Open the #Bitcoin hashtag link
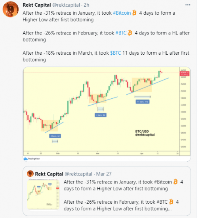This screenshot has height=218, width=198. coord(122,13)
